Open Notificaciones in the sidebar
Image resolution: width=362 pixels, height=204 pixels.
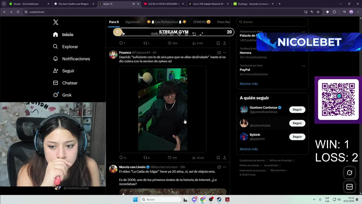tap(72, 59)
